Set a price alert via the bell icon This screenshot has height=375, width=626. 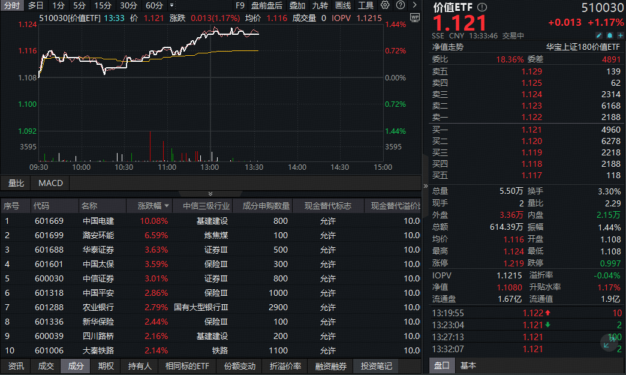pyautogui.click(x=609, y=35)
